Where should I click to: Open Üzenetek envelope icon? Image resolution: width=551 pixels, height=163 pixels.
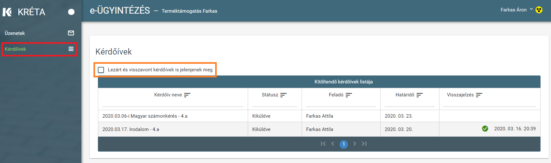[71, 33]
